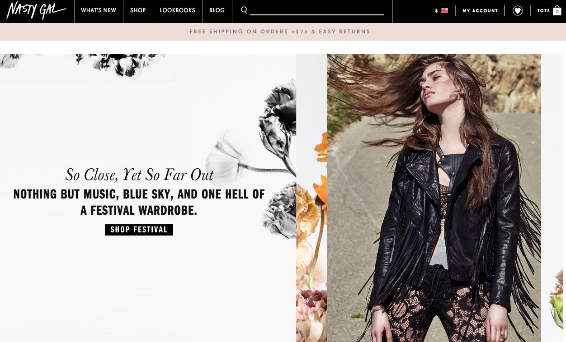This screenshot has height=342, width=566.
Task: Click the Tote label
Action: 543,10
